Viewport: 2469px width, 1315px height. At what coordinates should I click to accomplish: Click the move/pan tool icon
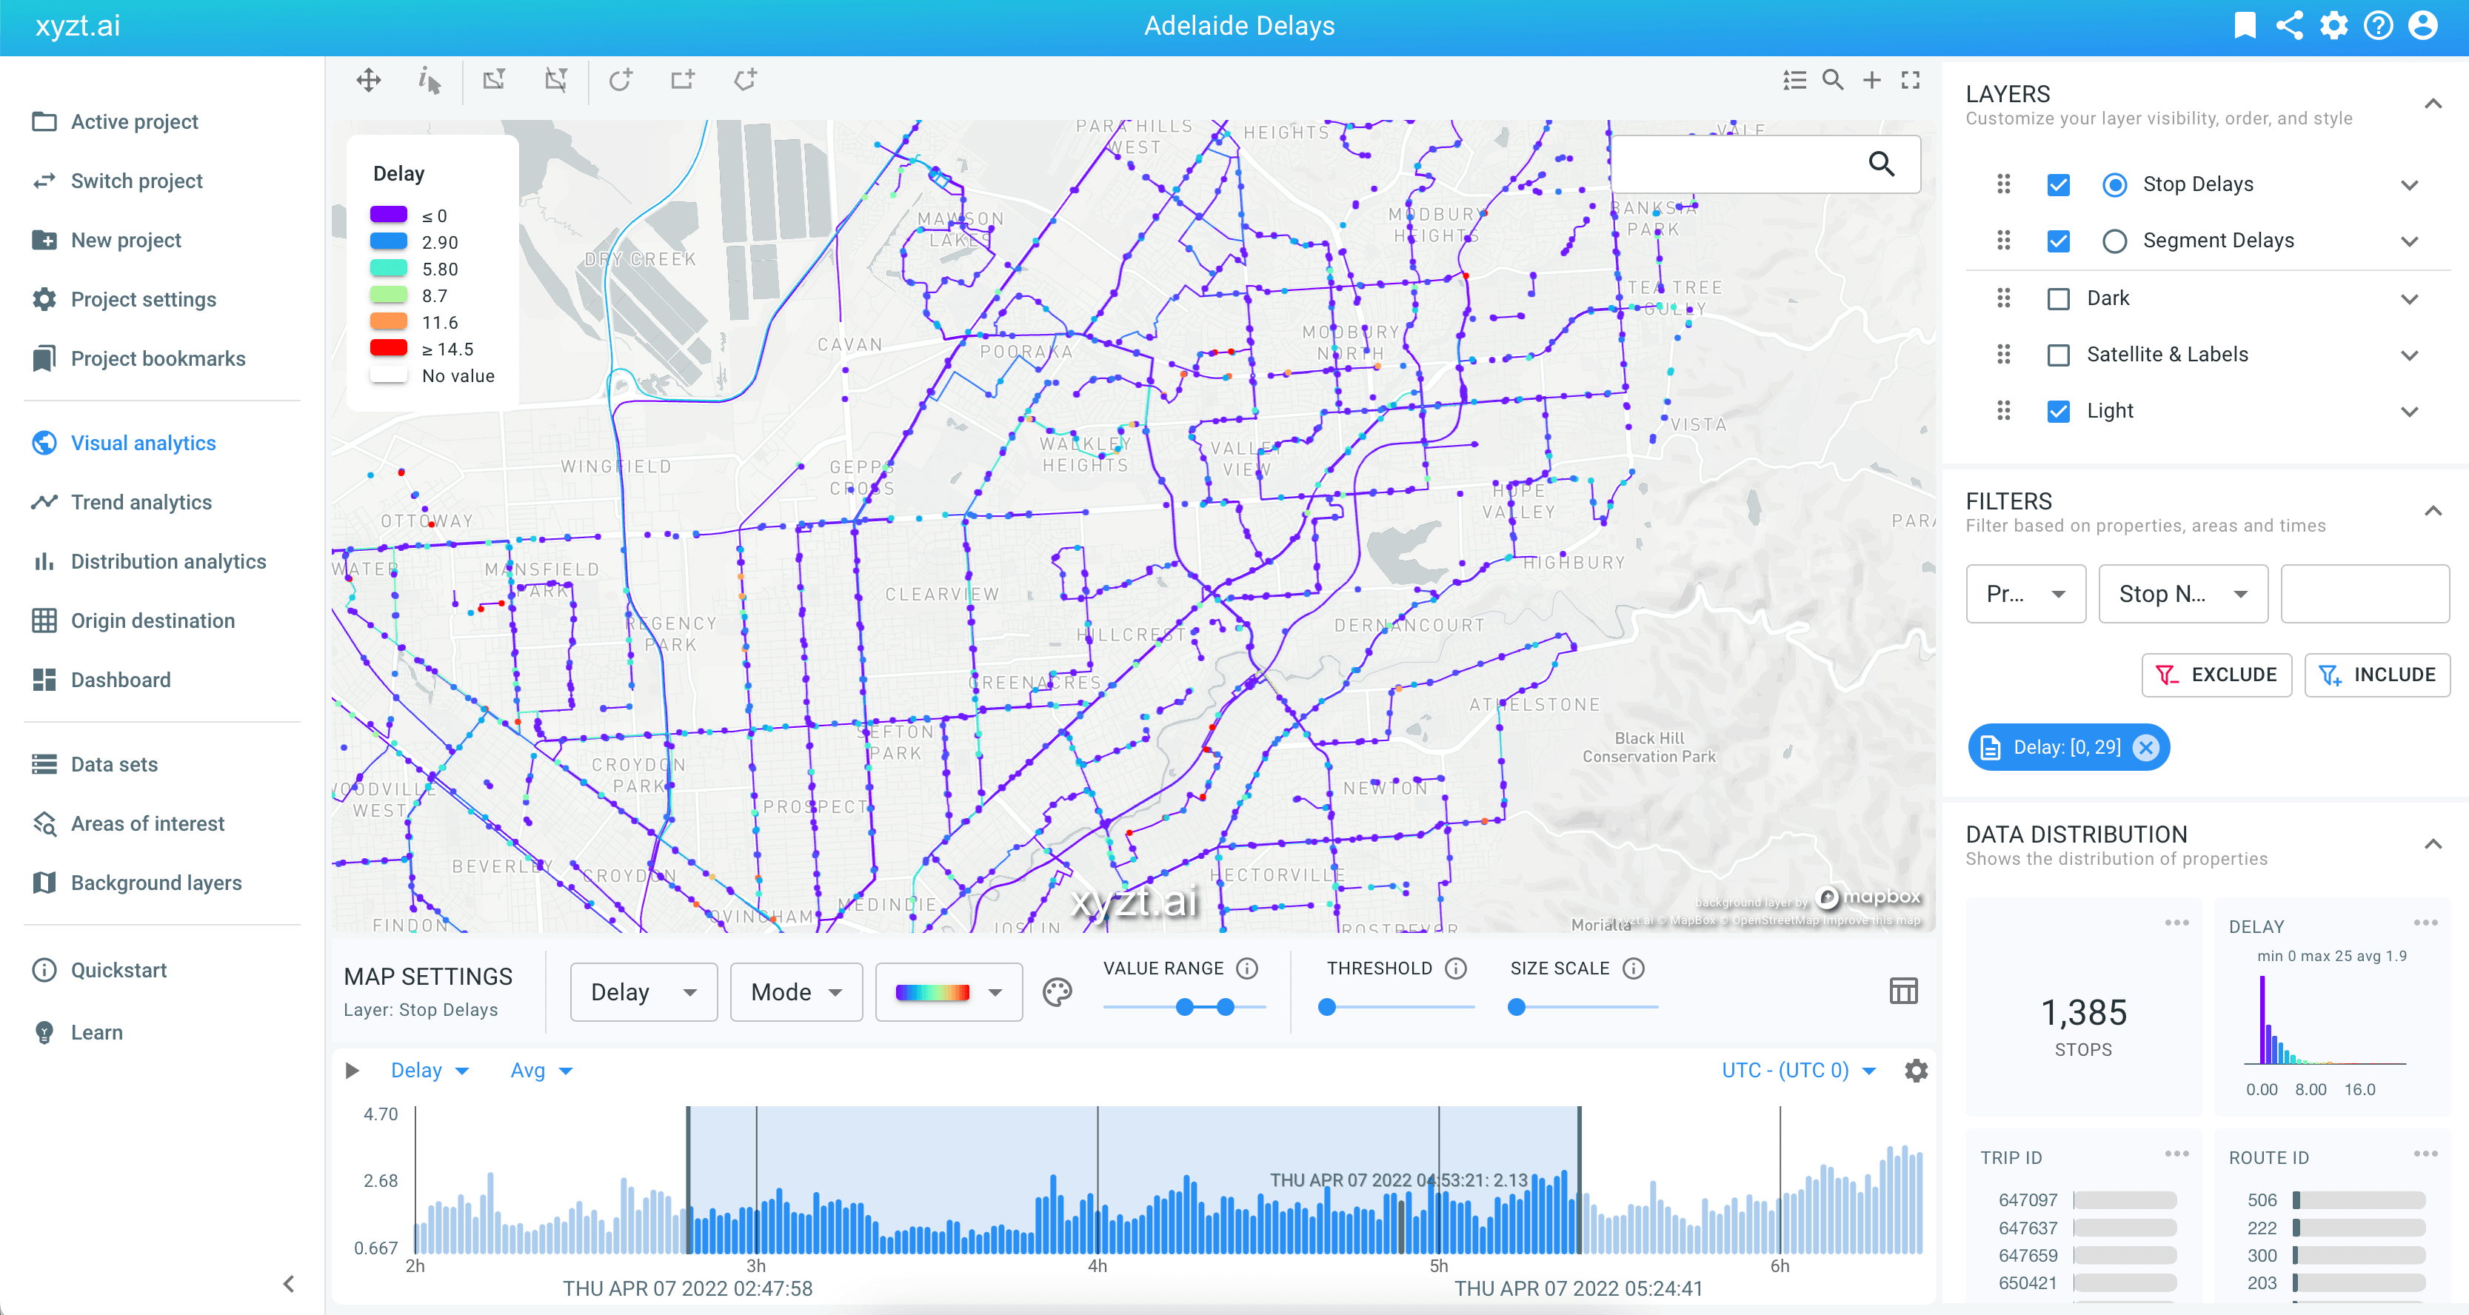point(367,78)
